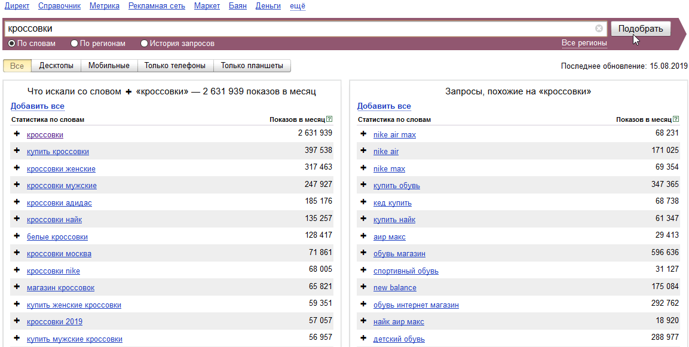Click plus icon next to «new balance»
Viewport: 689px width, 347px height.
coord(363,287)
